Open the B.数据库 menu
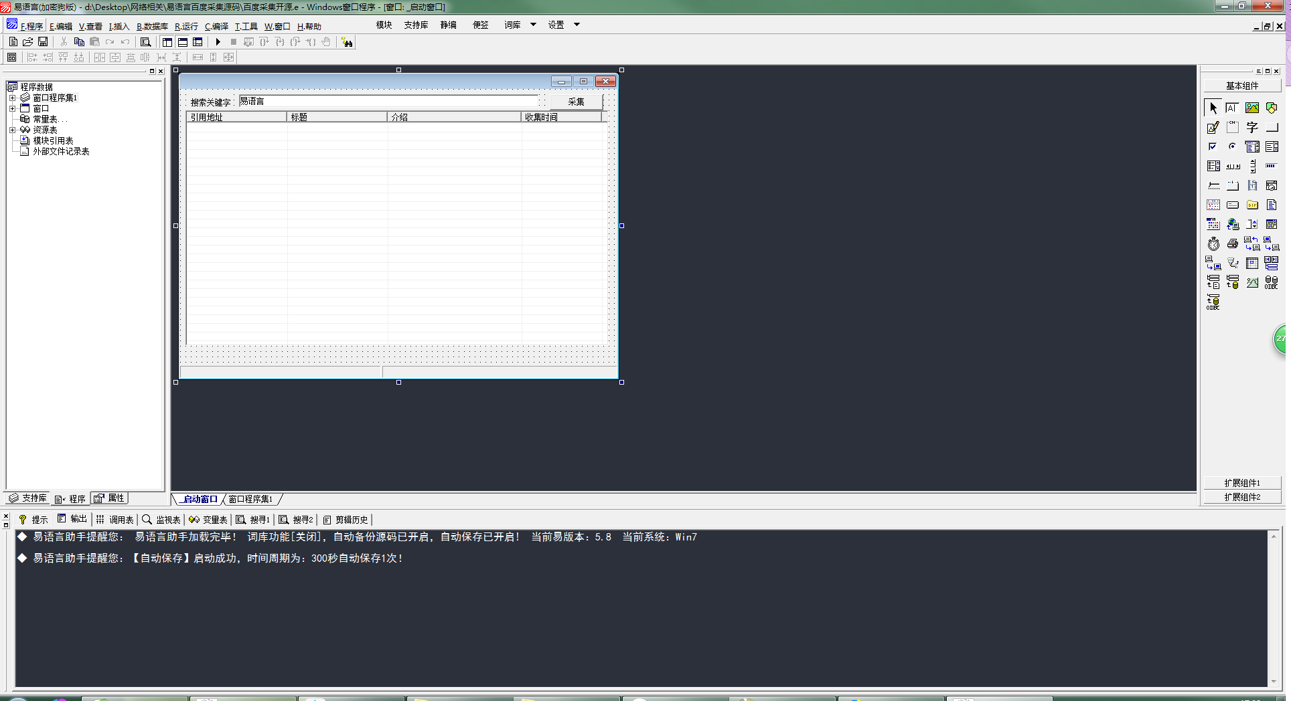1291x701 pixels. click(x=152, y=27)
